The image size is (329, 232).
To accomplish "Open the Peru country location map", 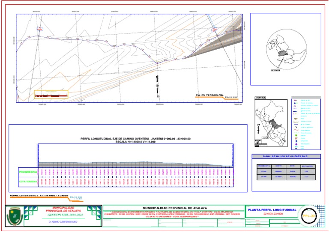I will point(271,123).
